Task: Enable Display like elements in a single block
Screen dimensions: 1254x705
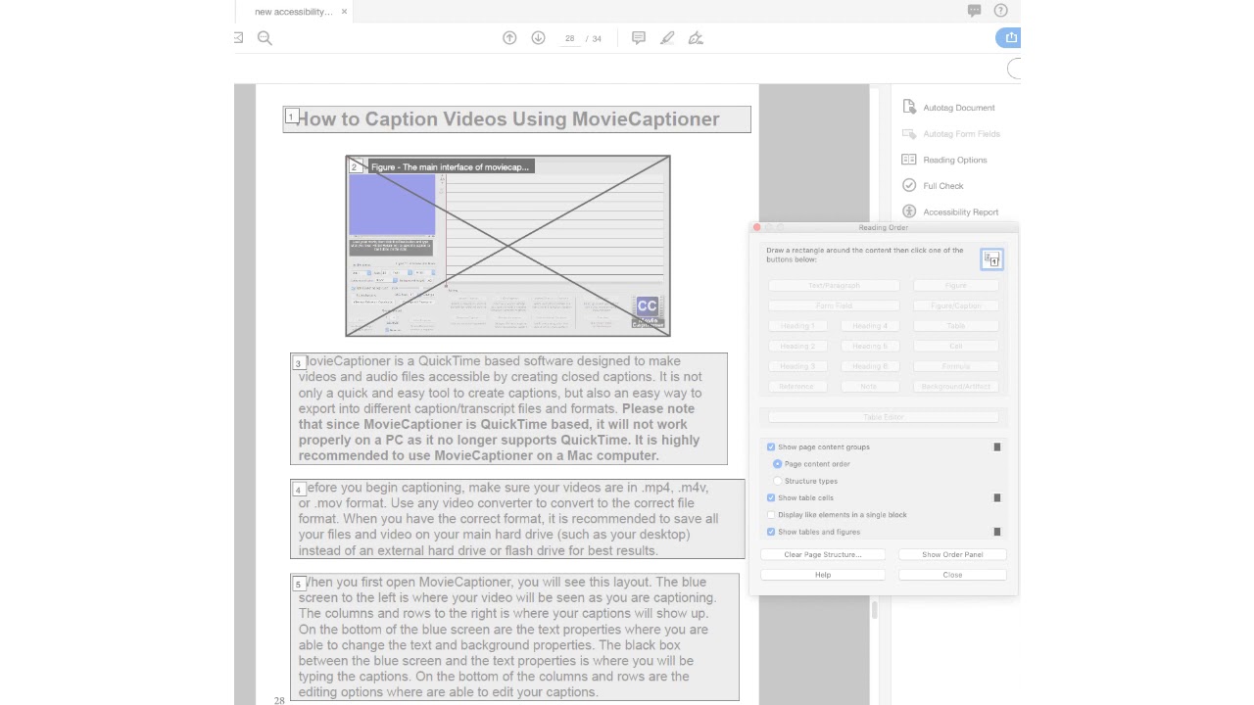Action: pyautogui.click(x=771, y=514)
